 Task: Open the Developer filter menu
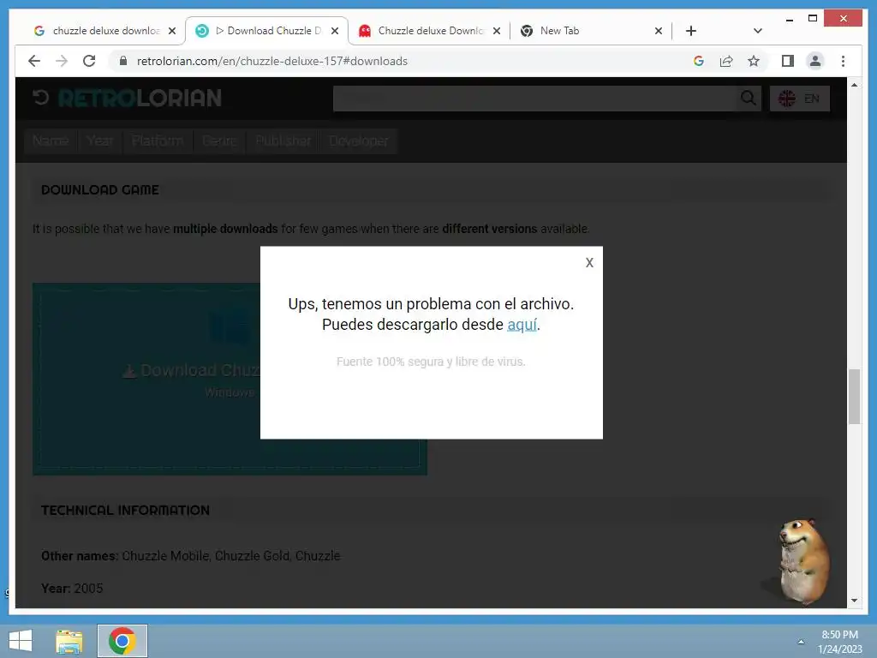coord(359,141)
